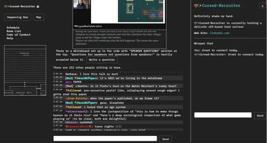The image size is (267, 143).
Task: Click the emoji icon before Evan-Balster
Action: tap(67, 98)
